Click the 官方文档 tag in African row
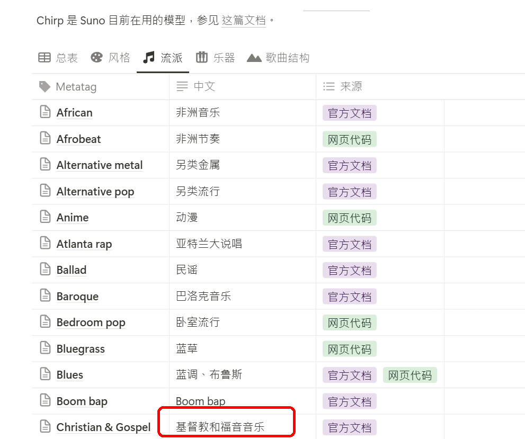 click(x=350, y=113)
